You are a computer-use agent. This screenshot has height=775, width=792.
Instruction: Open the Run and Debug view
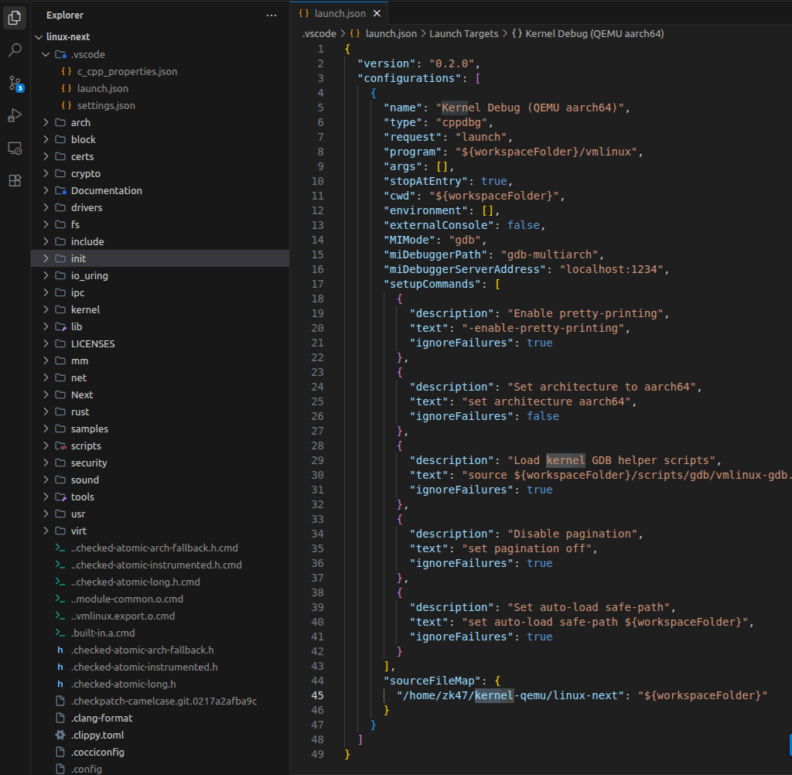15,115
